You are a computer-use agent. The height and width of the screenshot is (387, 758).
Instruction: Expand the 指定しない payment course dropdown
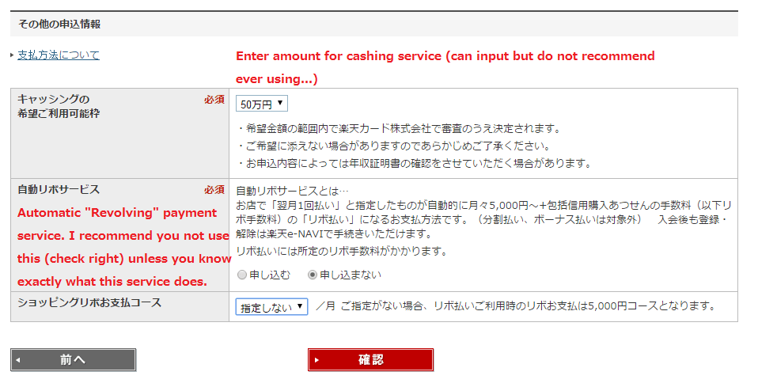[271, 307]
